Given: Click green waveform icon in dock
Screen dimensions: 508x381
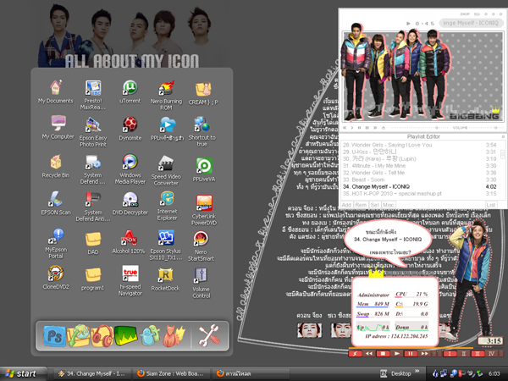Looking at the screenshot, I should pyautogui.click(x=125, y=336).
